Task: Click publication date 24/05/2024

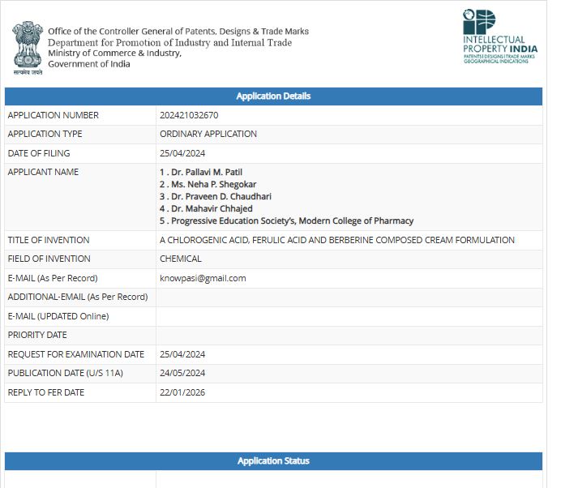Action: coord(182,373)
